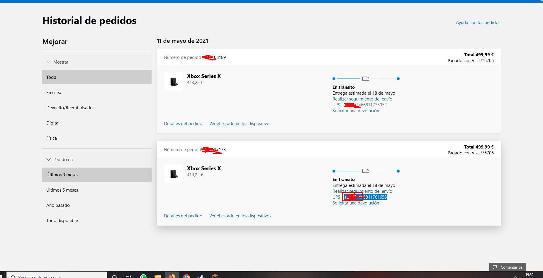The height and width of the screenshot is (278, 543).
Task: Click the Xbox Series X title in second order
Action: (204, 168)
